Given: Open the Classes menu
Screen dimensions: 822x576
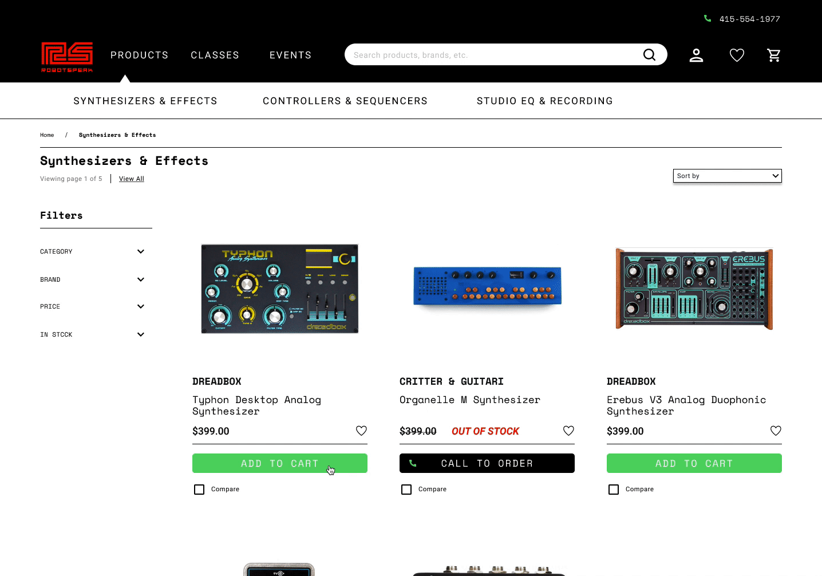Looking at the screenshot, I should 215,55.
